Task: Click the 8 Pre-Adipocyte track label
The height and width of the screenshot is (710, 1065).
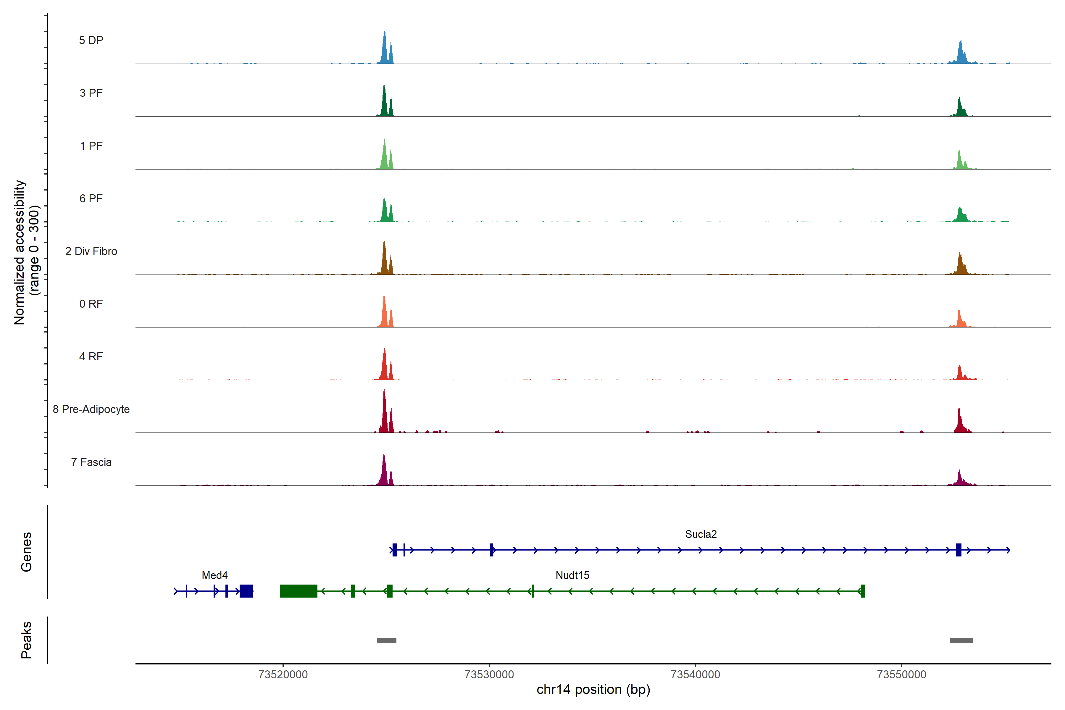Action: click(x=91, y=409)
